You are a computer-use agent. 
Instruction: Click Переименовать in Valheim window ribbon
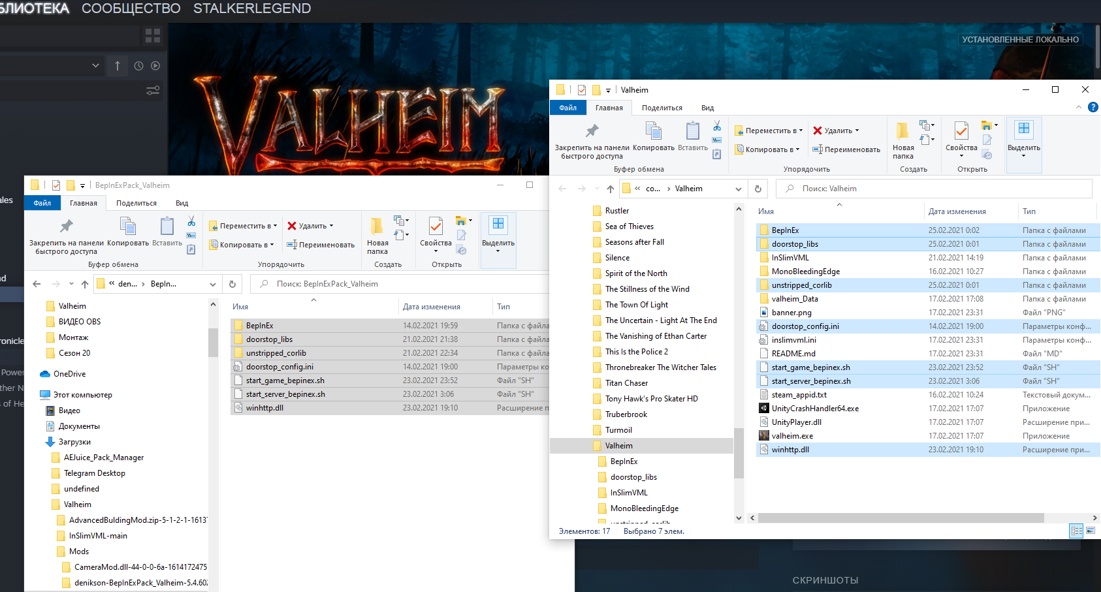(846, 149)
